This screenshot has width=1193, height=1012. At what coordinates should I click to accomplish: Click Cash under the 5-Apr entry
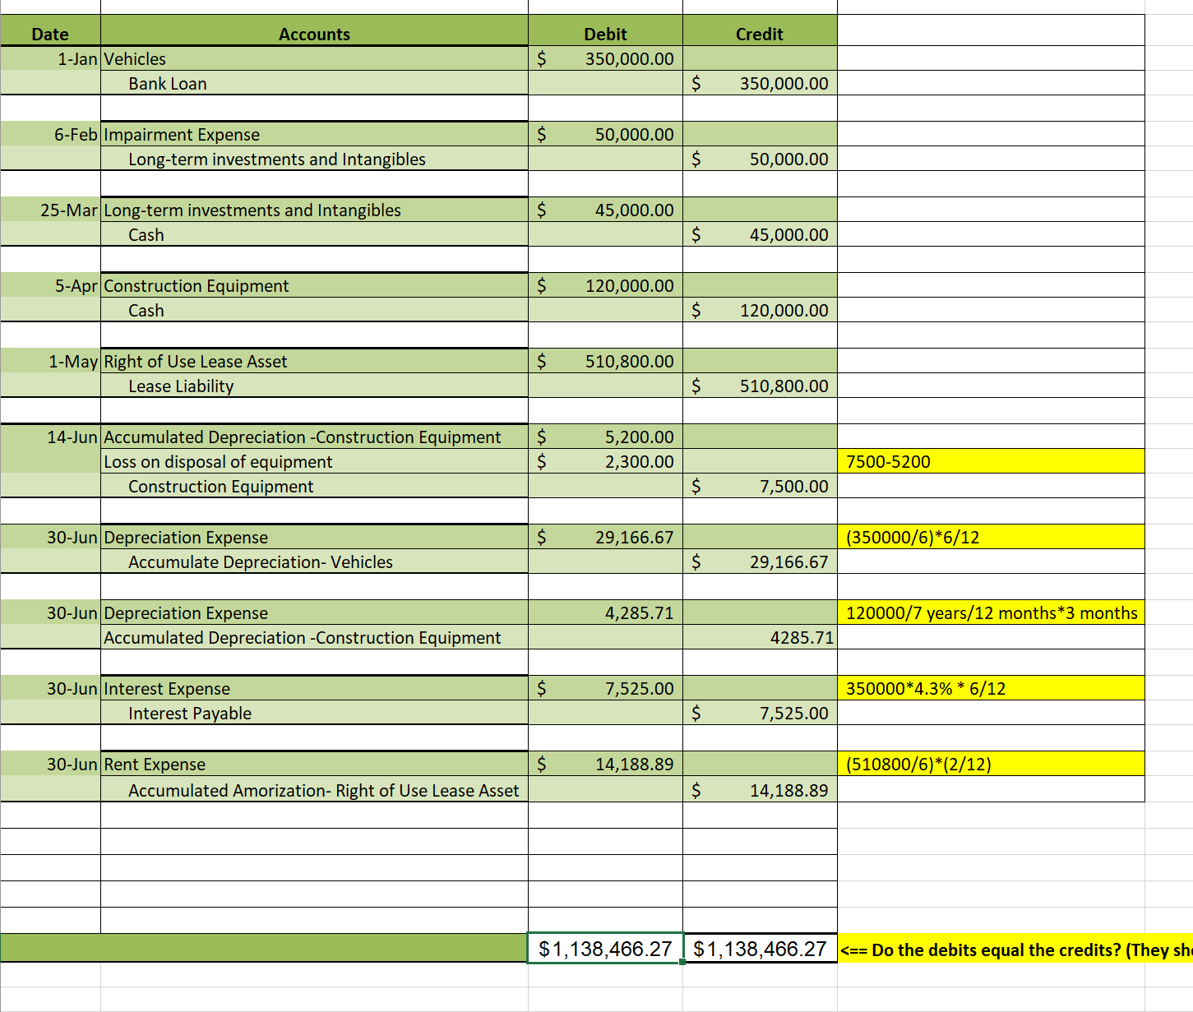pos(314,310)
